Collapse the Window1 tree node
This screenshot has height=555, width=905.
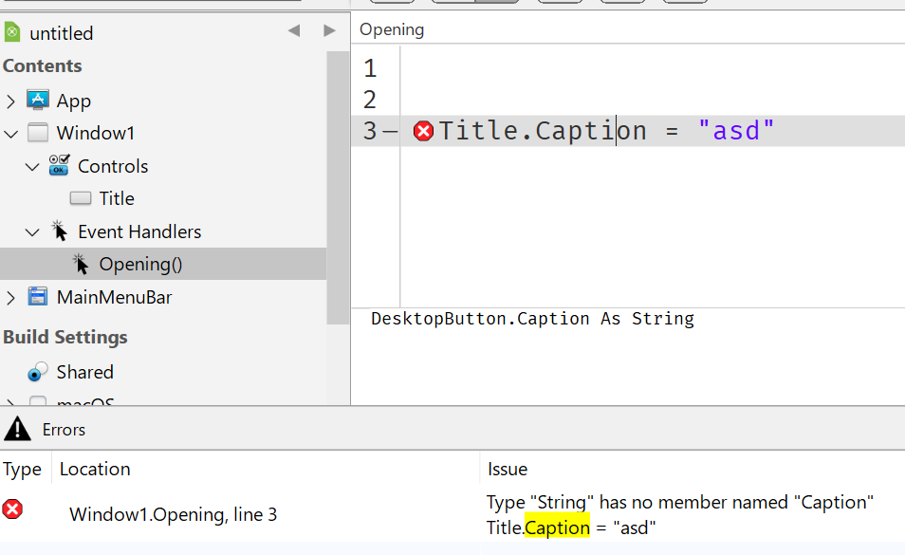[x=11, y=134]
